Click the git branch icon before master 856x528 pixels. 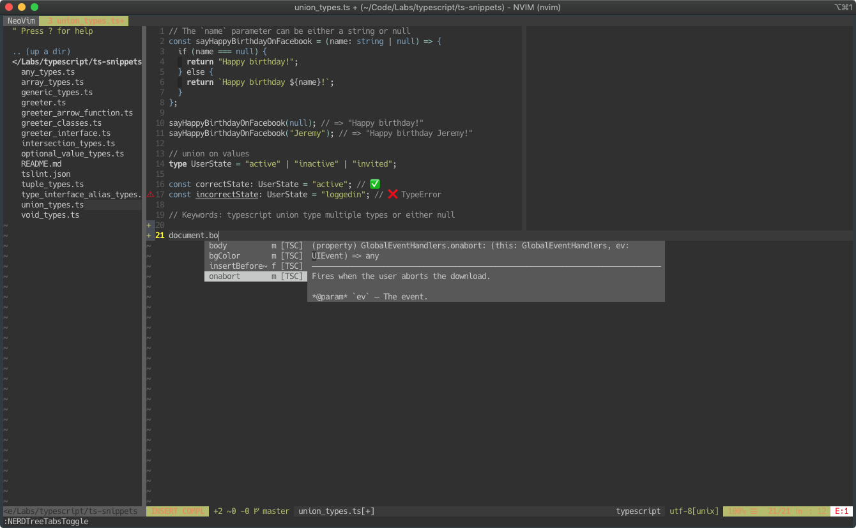pyautogui.click(x=256, y=511)
